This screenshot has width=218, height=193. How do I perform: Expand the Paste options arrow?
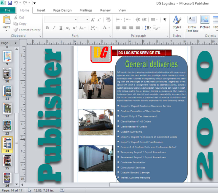pos(6,31)
